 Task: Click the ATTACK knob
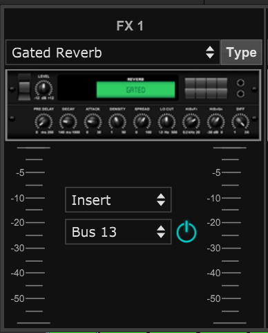point(93,122)
